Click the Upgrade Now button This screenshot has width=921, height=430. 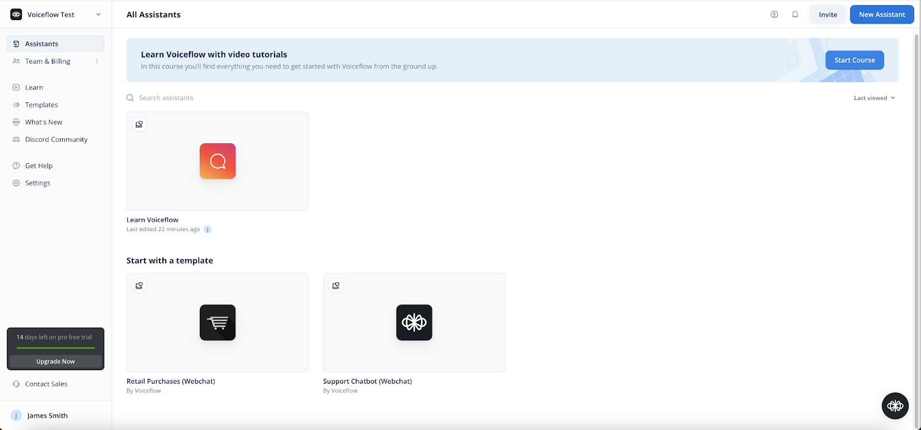click(x=56, y=361)
